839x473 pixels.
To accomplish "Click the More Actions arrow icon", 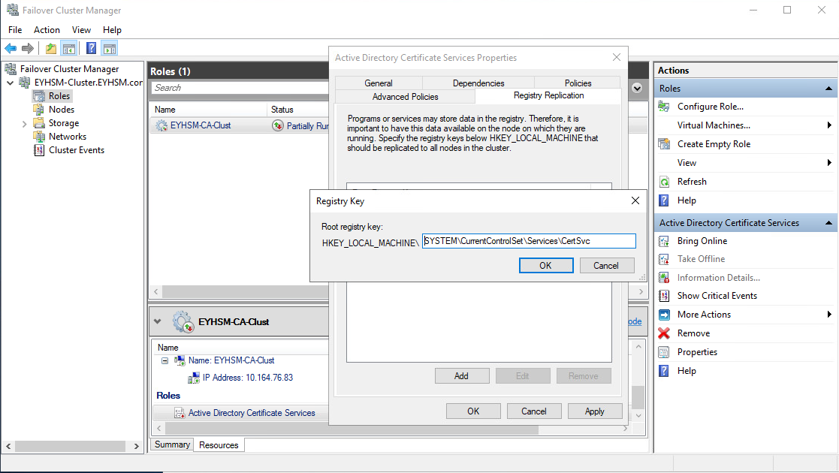I will click(664, 315).
